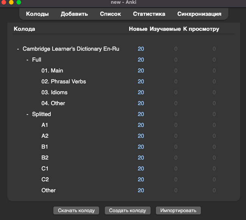
Task: Click new count 20 for A1 row
Action: click(141, 125)
